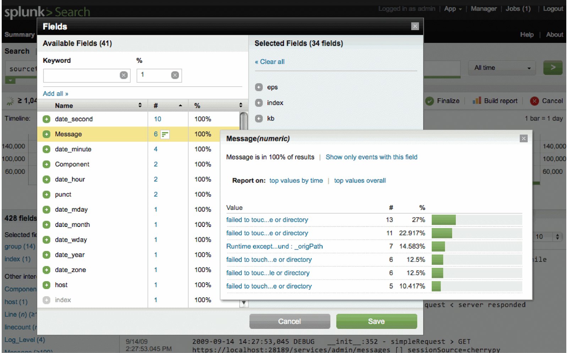The image size is (568, 353).
Task: Add the Message field with its plus icon
Action: pyautogui.click(x=47, y=134)
